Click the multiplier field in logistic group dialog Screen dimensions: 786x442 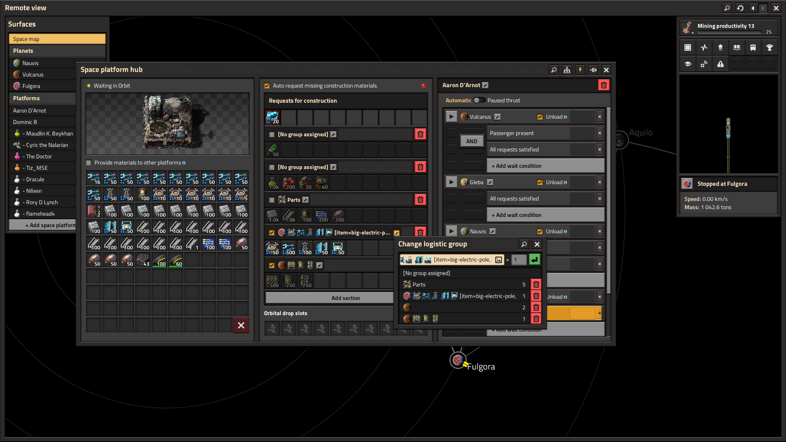pos(519,260)
